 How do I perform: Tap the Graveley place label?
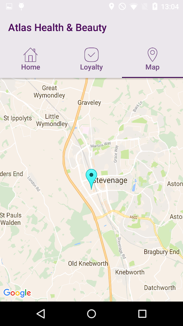[89, 103]
